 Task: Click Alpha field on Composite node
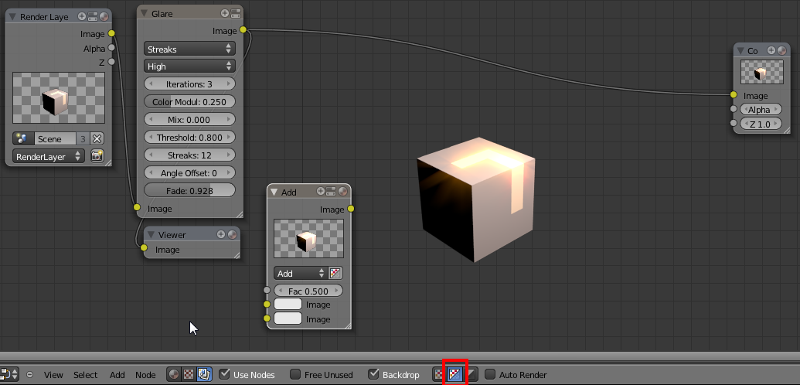click(761, 109)
